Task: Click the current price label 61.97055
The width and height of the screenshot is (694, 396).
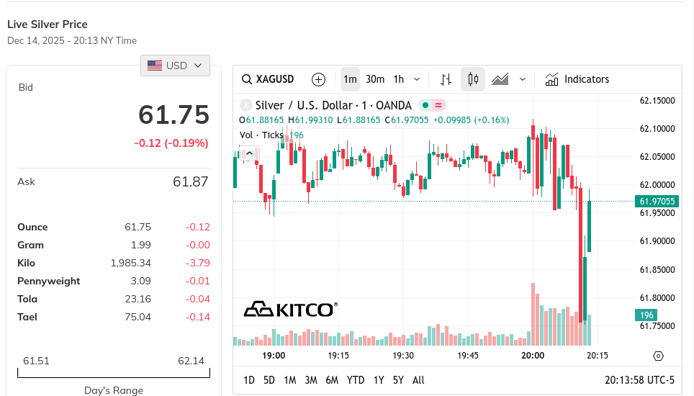Action: (657, 202)
